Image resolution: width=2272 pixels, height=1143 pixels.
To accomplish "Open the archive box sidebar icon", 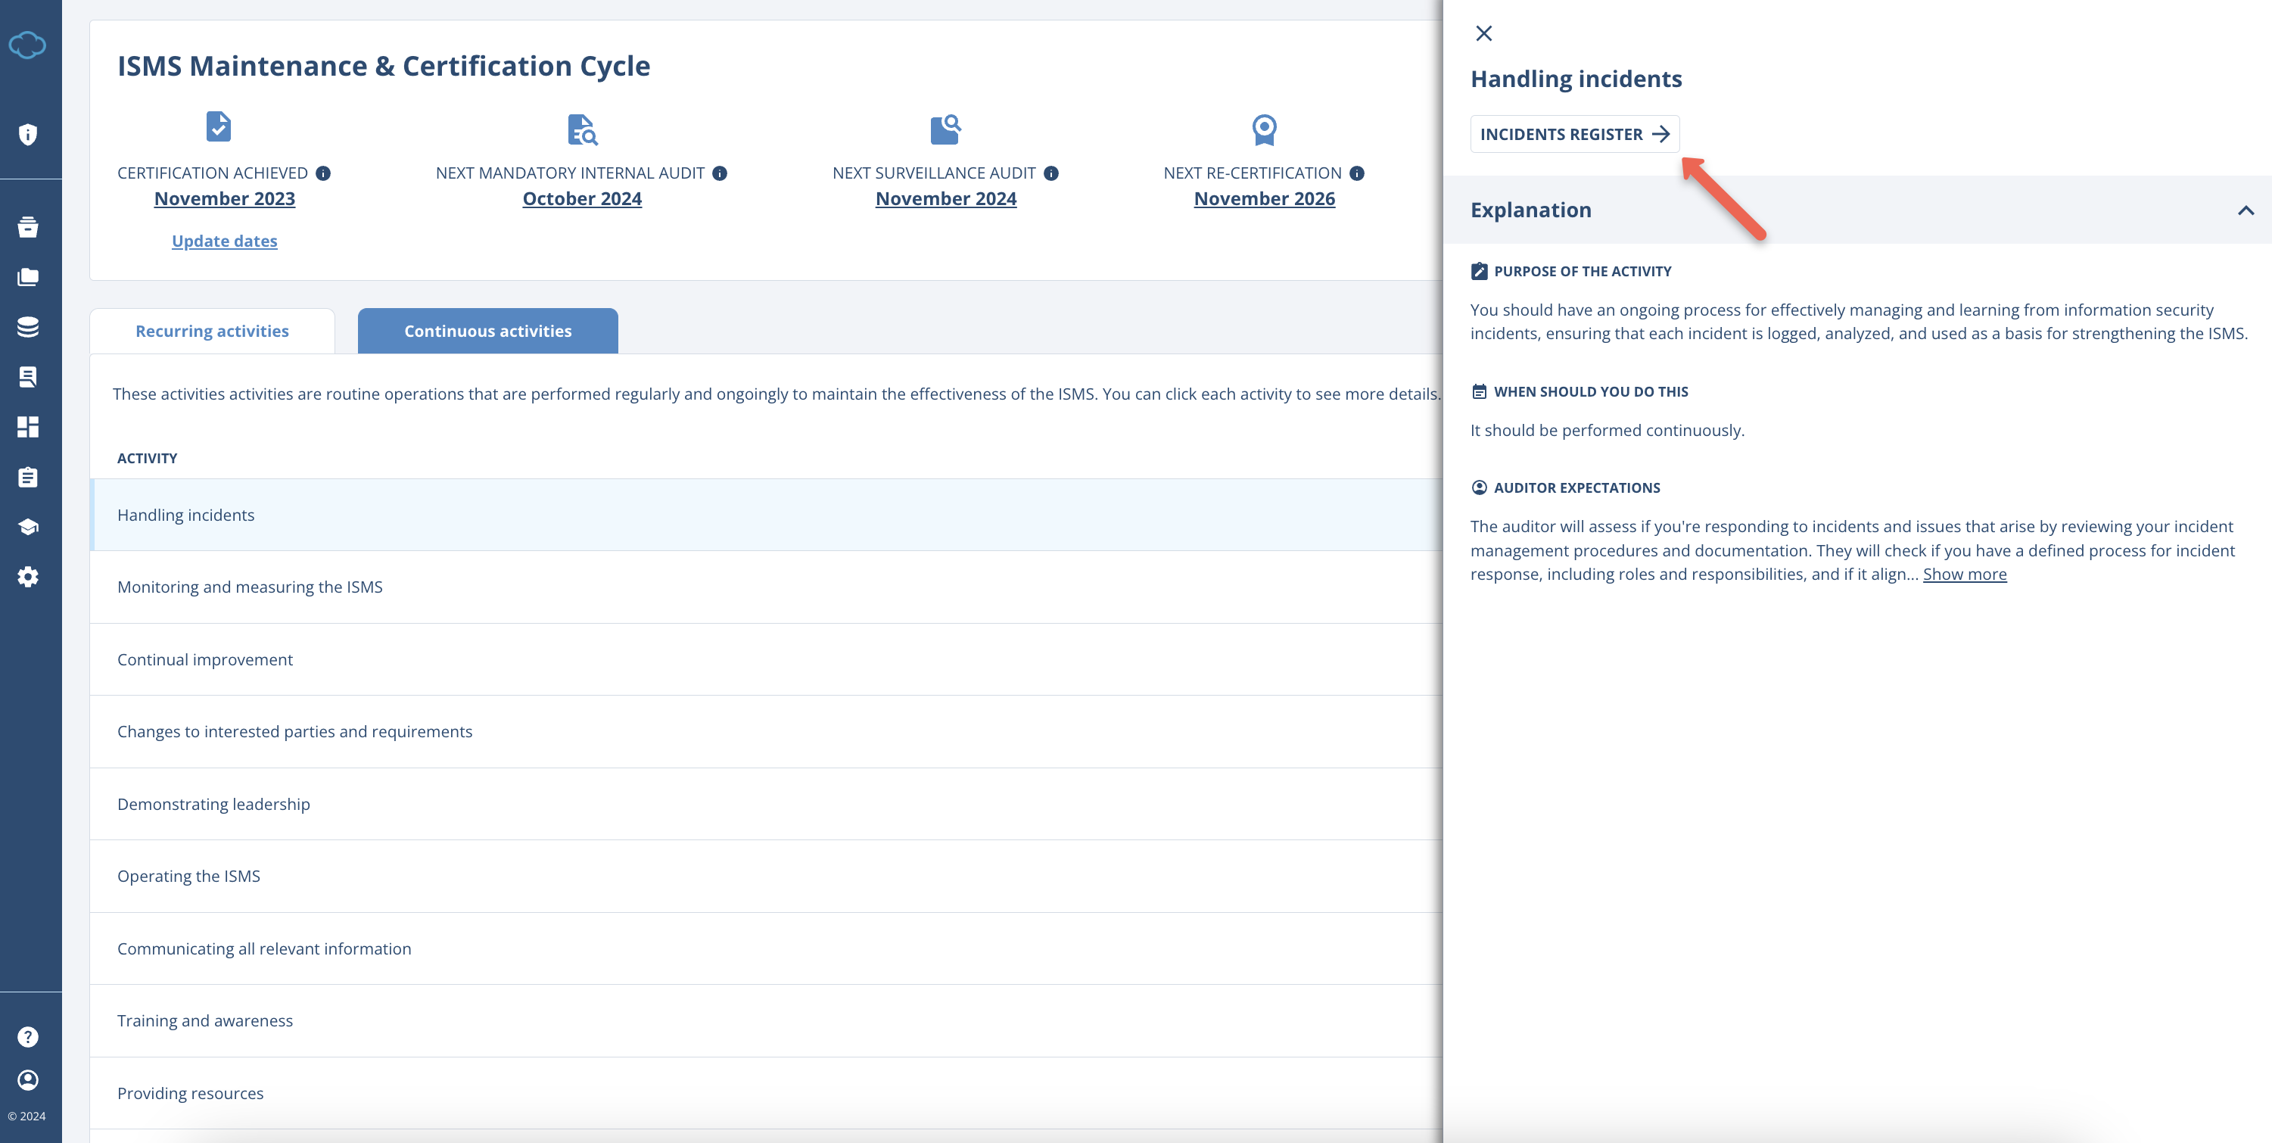I will click(x=29, y=226).
